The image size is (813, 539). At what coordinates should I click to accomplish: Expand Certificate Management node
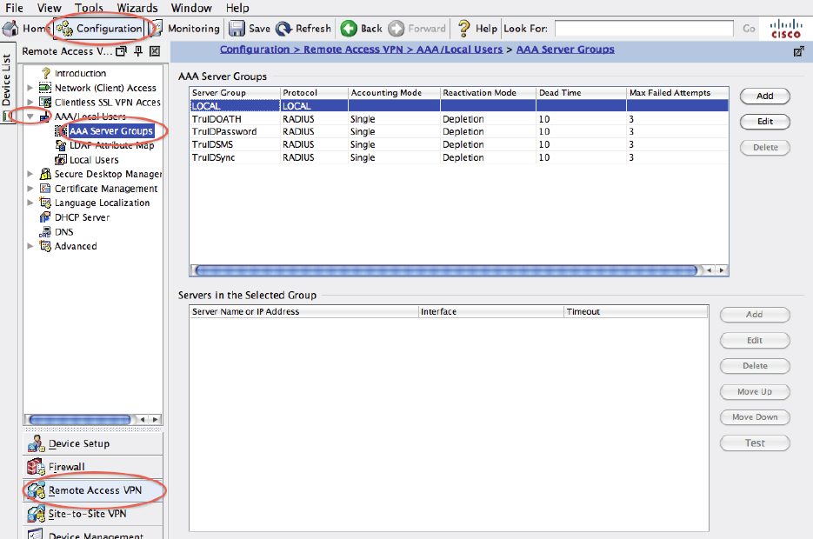click(x=31, y=189)
